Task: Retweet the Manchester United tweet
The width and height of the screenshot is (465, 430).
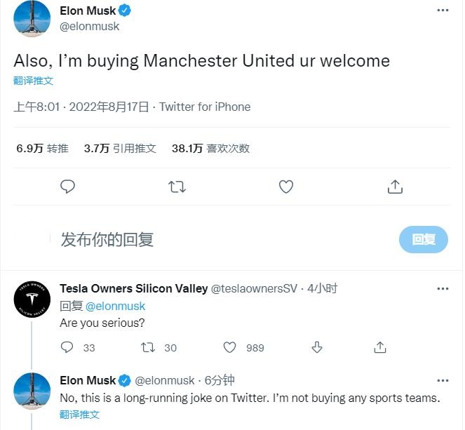Action: [177, 187]
